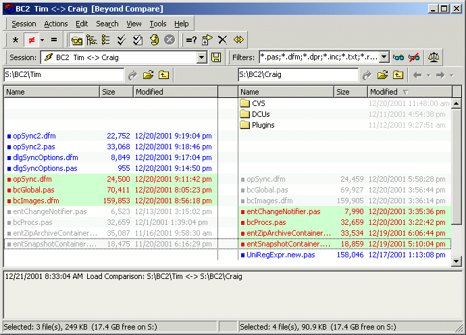Select the Plugins folder

[344, 125]
